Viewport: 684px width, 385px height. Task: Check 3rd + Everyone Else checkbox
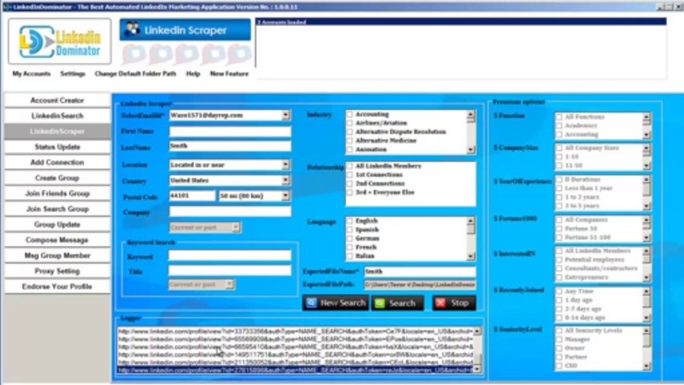349,192
